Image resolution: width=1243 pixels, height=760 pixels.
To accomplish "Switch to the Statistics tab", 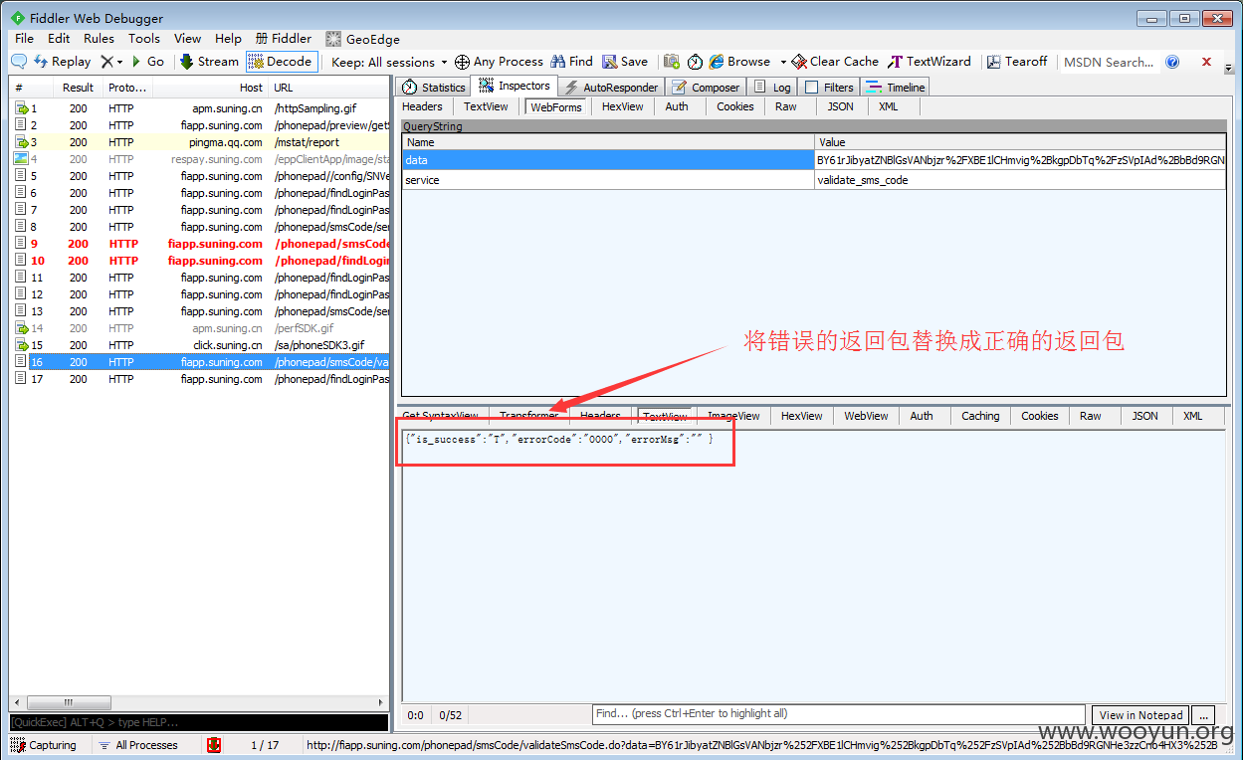I will coord(433,88).
